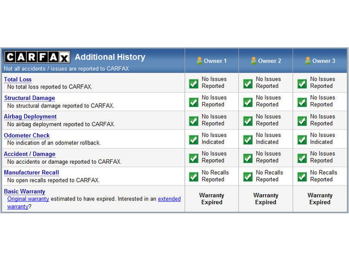Viewport: 349px width, 262px height.
Task: Click Total Loss green check for Owner 1
Action: coord(194,84)
